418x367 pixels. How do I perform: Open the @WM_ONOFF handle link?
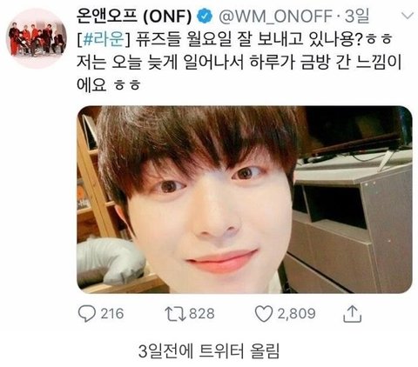(x=275, y=17)
